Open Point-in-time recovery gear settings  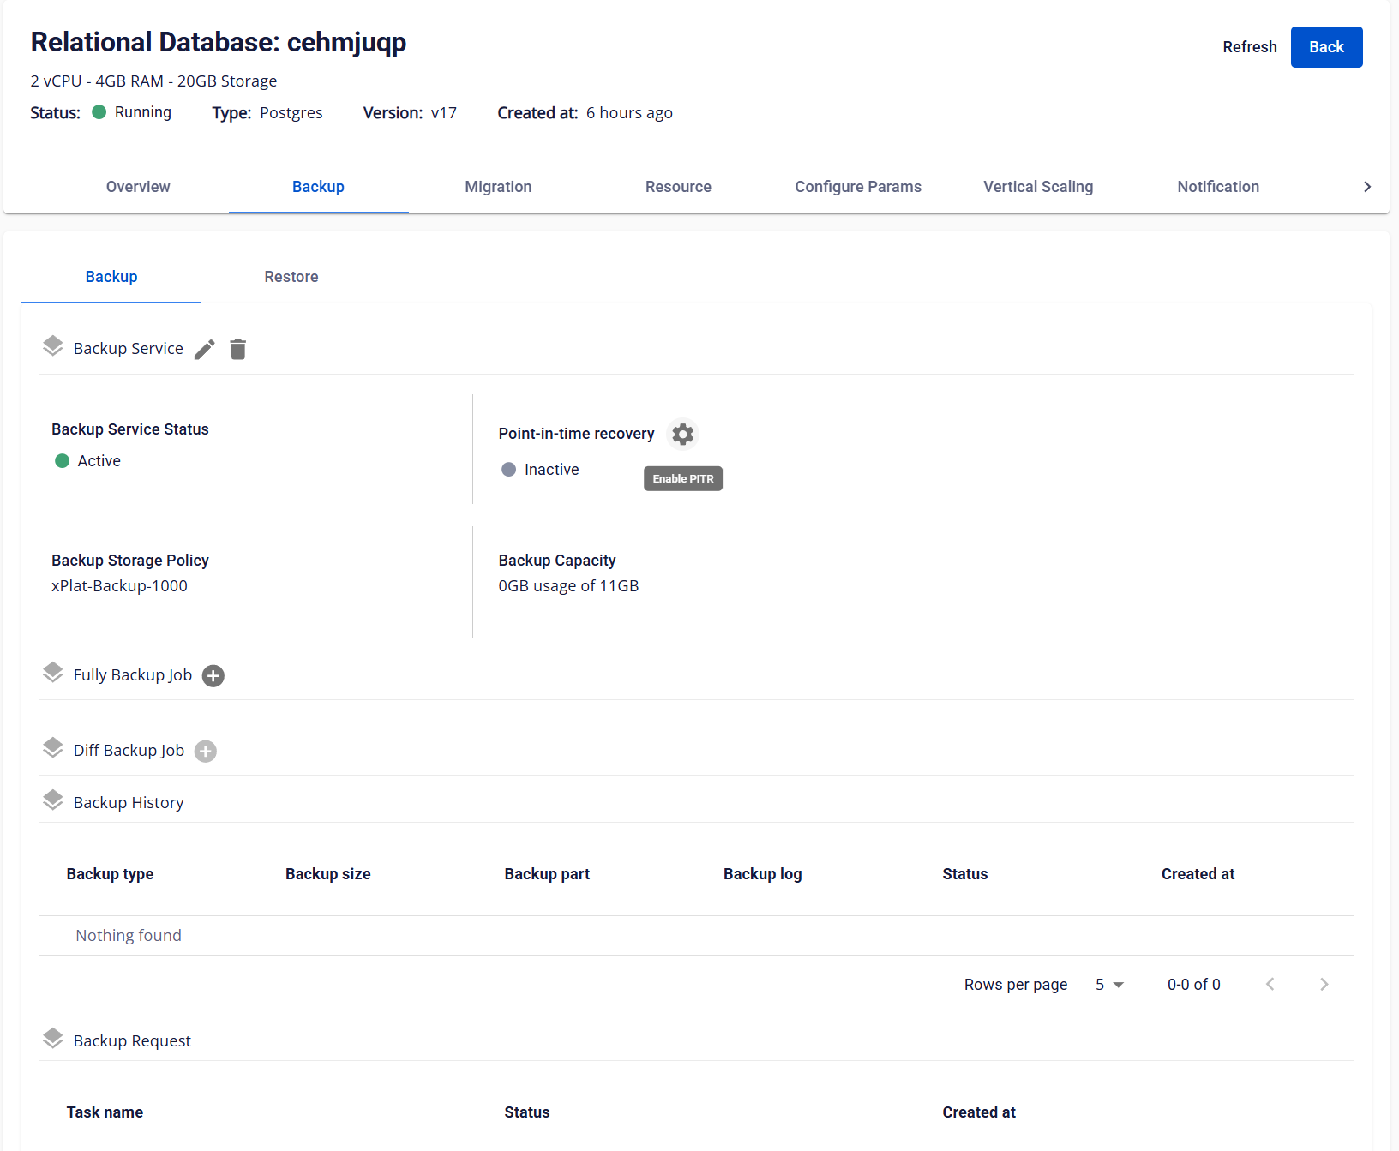pos(682,435)
